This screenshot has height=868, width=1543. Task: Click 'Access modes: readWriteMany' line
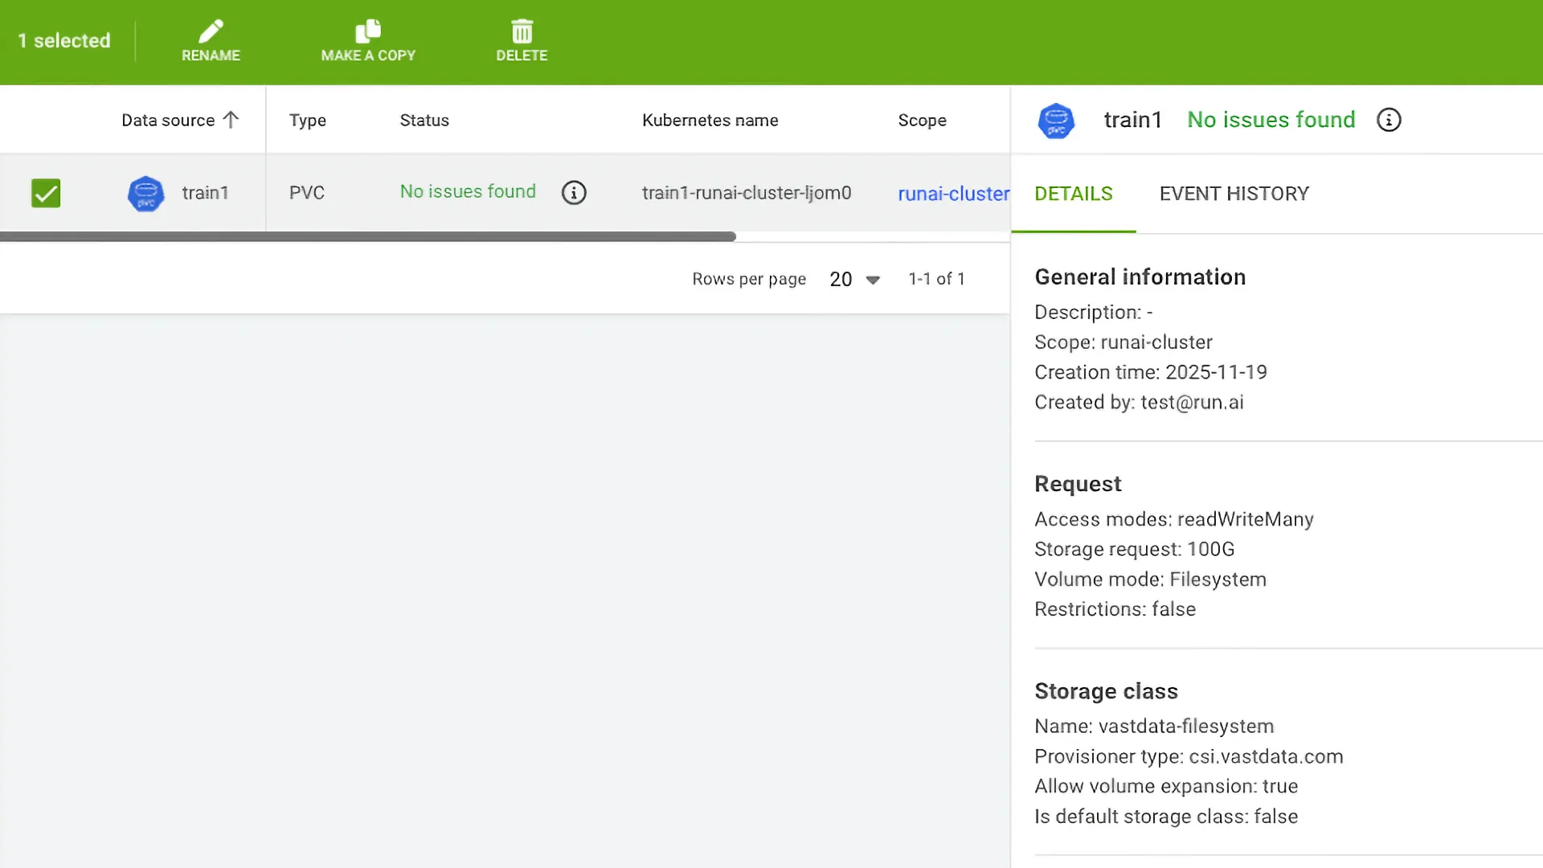(x=1174, y=519)
